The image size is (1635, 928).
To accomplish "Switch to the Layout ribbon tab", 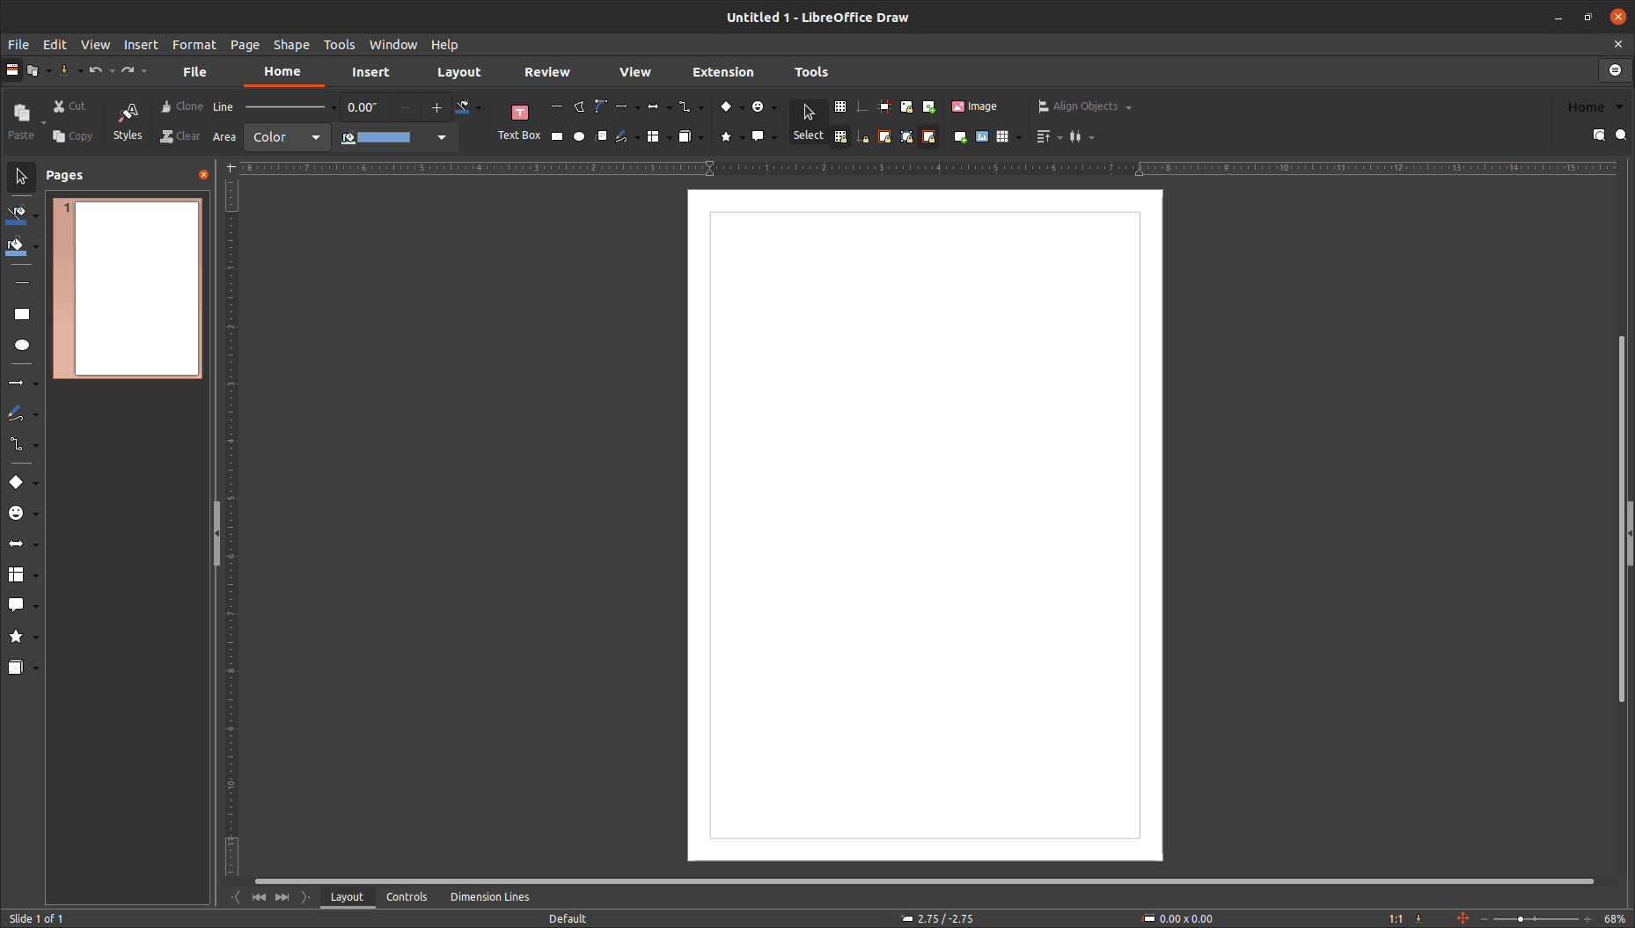I will click(458, 72).
